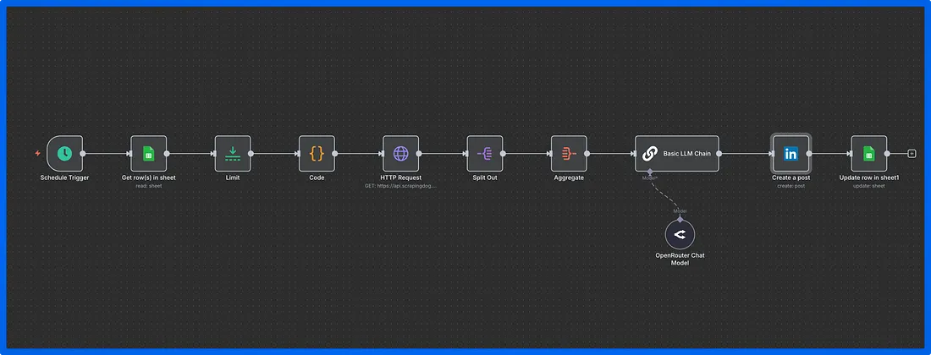Select the Aggregate node icon
This screenshot has width=931, height=355.
pos(569,154)
